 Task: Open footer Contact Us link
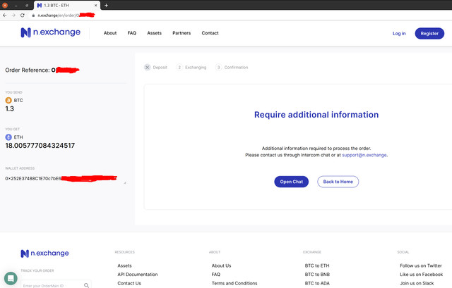129,283
